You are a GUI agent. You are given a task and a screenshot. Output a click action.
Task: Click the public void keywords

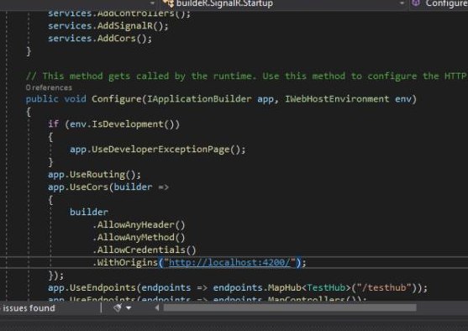click(x=56, y=99)
